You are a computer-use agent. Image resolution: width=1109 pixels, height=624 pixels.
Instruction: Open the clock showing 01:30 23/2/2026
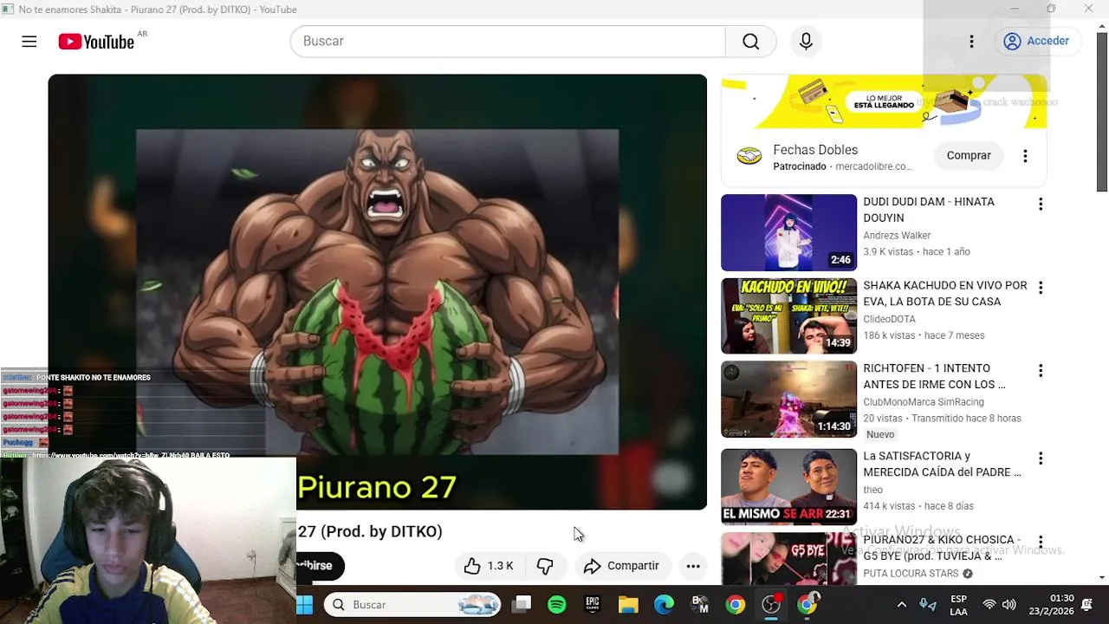[x=1051, y=605]
